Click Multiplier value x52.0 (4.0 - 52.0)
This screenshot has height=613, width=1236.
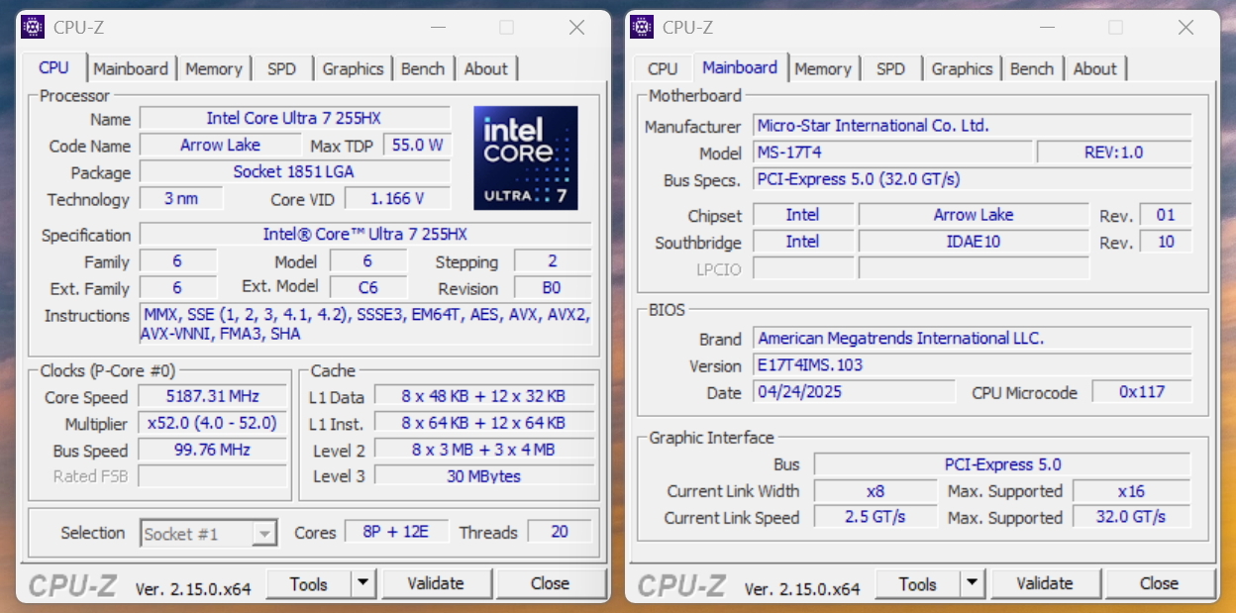[x=212, y=424]
